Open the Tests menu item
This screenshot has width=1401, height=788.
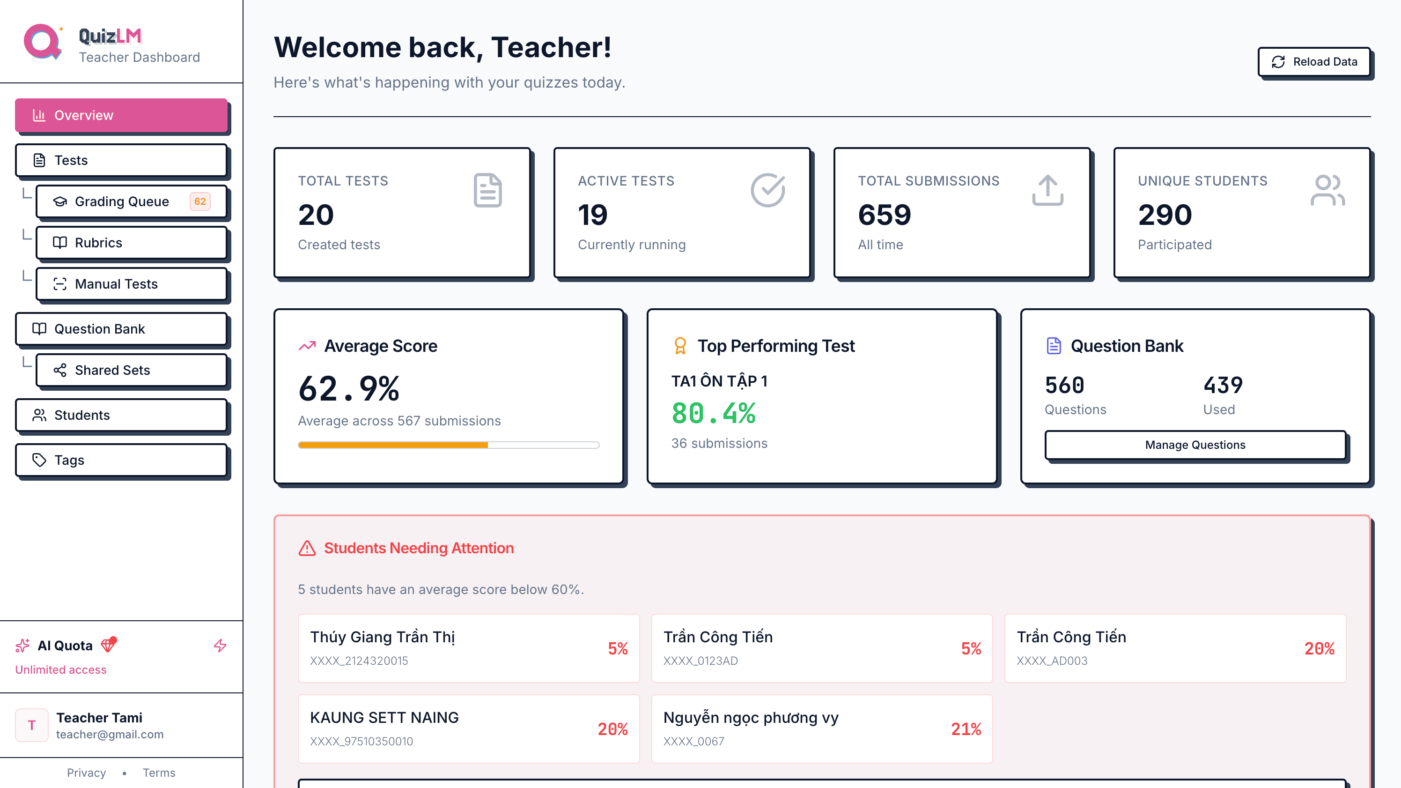[121, 161]
